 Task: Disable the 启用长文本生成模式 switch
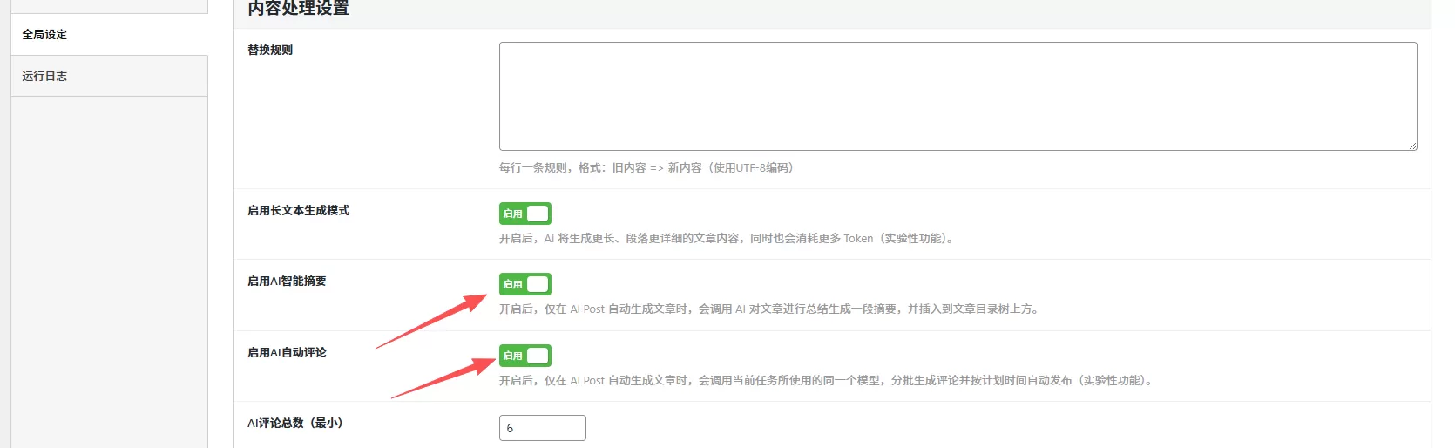coord(524,214)
